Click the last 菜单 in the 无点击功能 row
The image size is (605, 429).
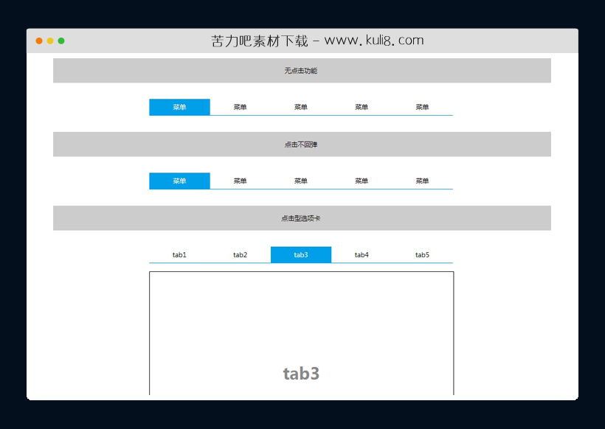422,106
